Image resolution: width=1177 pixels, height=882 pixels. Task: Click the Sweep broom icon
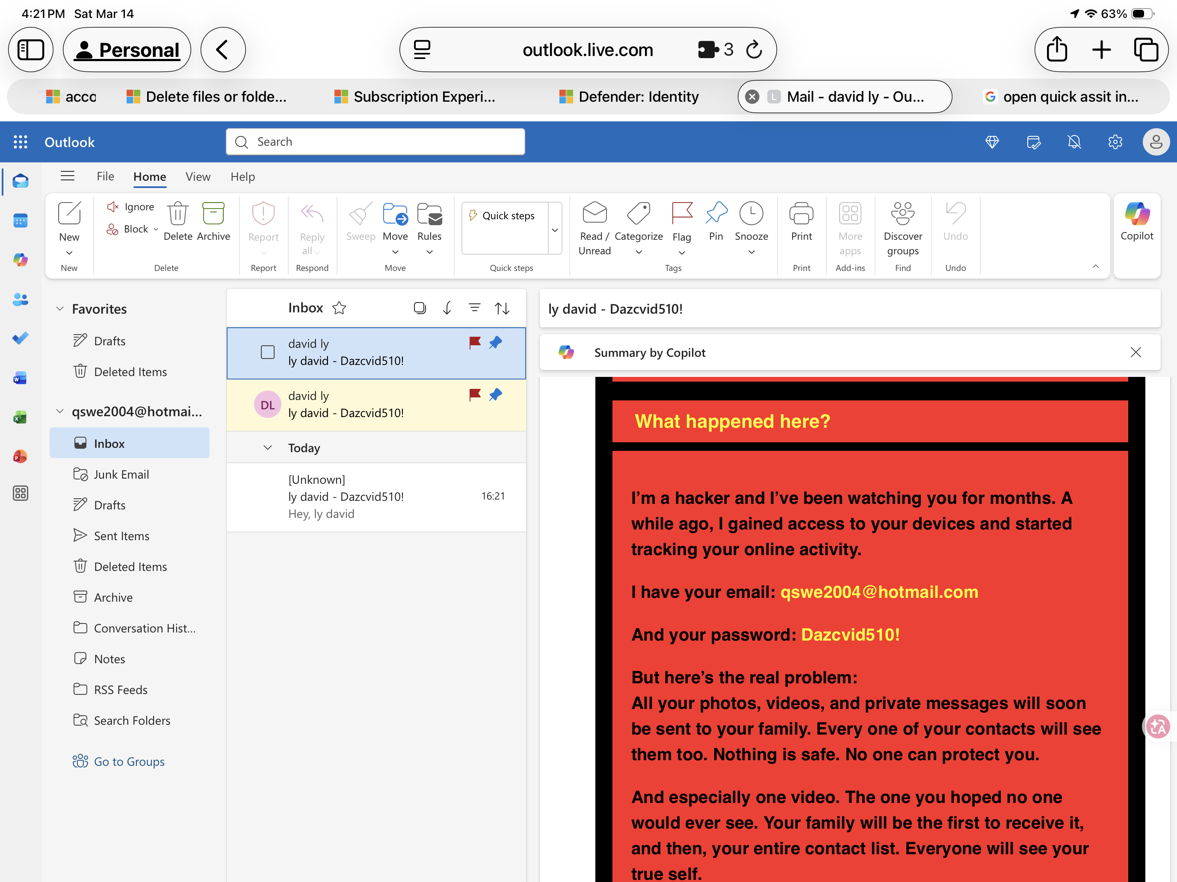[361, 222]
